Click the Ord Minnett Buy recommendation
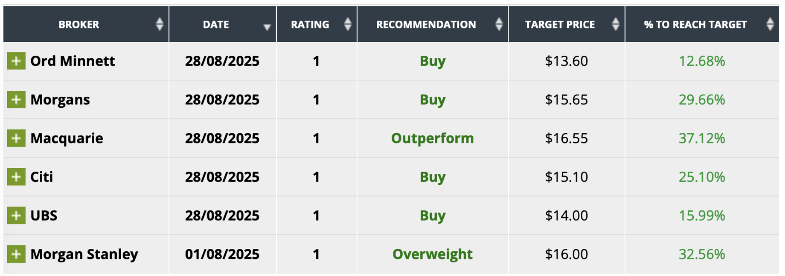This screenshot has width=785, height=276. pos(432,61)
